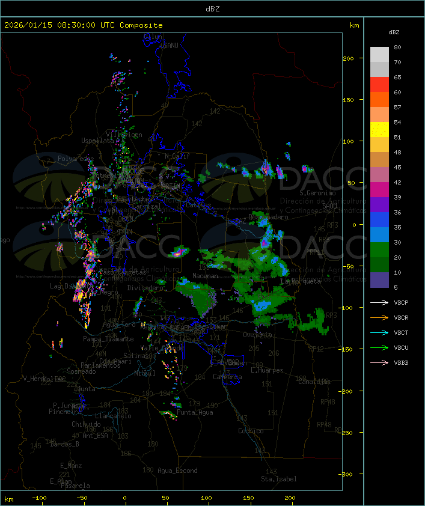
Task: Click the N_Calif place label
Action: coord(177,156)
